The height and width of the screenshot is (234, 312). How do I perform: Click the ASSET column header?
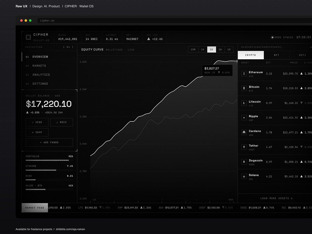(245, 63)
